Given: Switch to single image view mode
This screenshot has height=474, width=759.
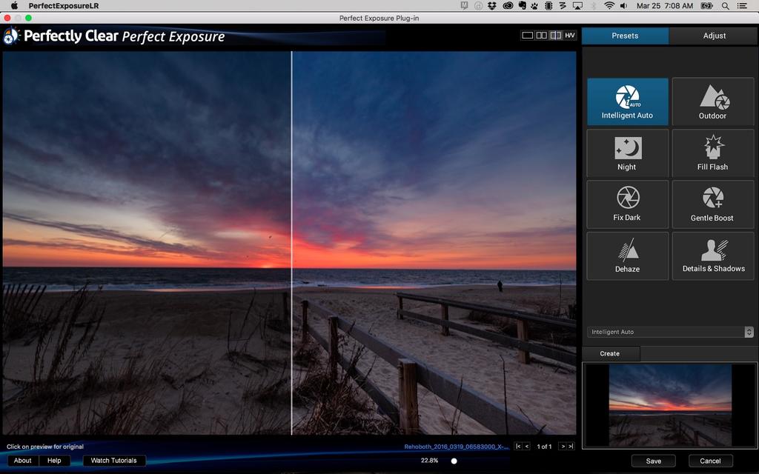Looking at the screenshot, I should pyautogui.click(x=528, y=36).
